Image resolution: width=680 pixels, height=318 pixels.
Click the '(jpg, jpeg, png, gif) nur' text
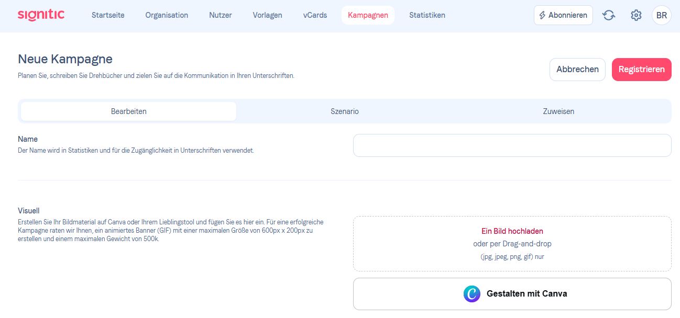click(x=512, y=257)
